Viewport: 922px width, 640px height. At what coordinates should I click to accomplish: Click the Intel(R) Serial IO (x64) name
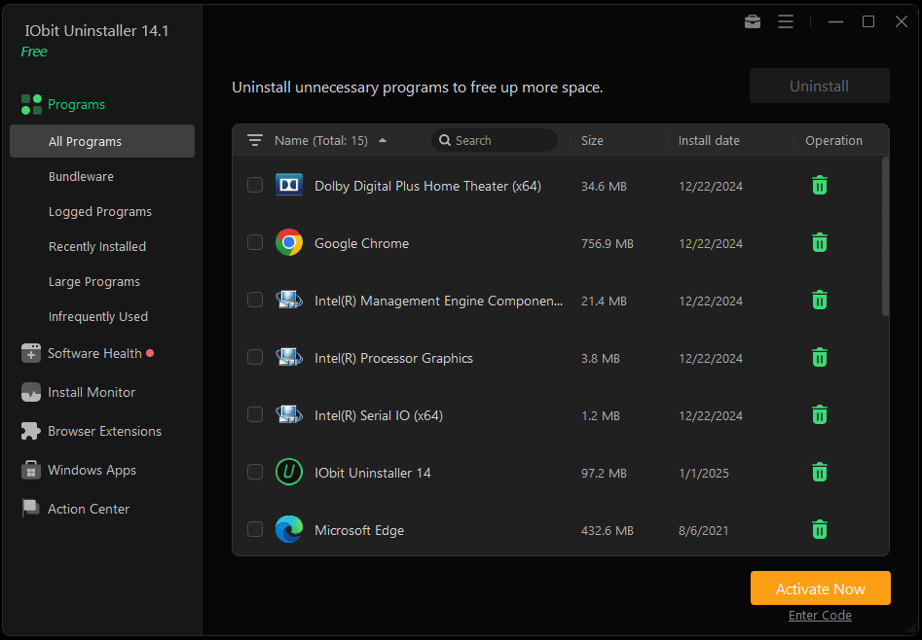379,415
